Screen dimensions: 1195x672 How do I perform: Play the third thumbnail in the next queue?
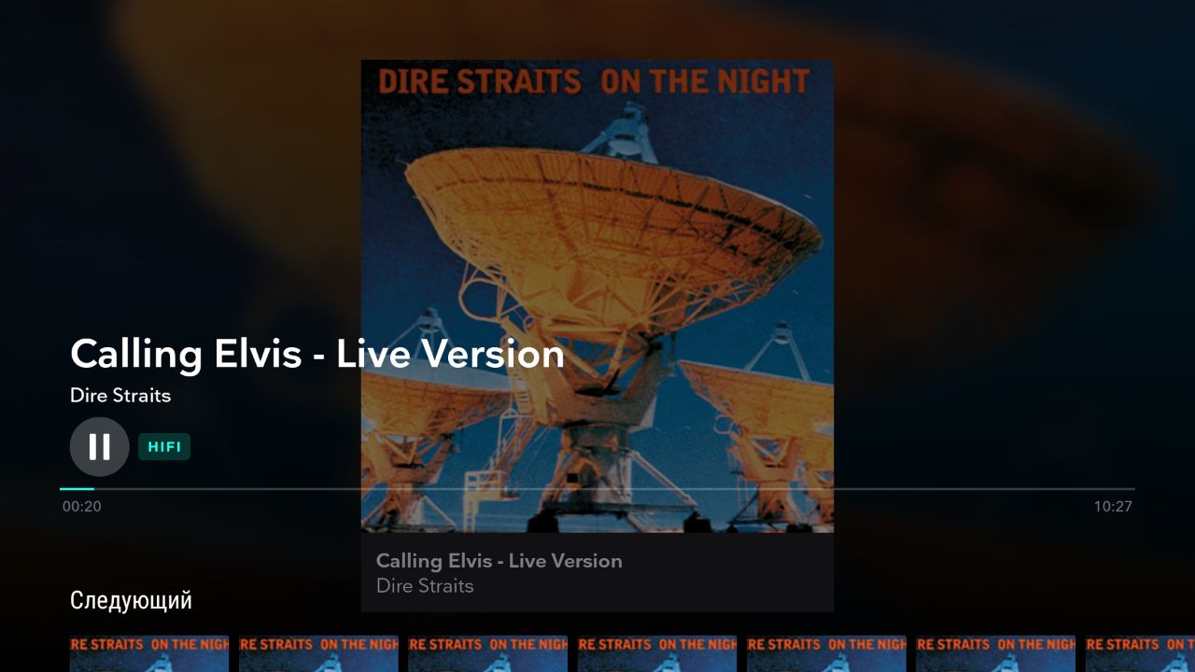coord(488,654)
